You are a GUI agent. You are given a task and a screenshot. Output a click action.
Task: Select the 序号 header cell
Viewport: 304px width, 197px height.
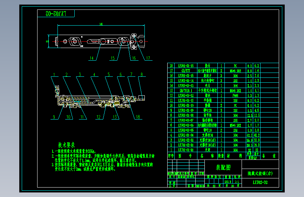click(x=171, y=156)
